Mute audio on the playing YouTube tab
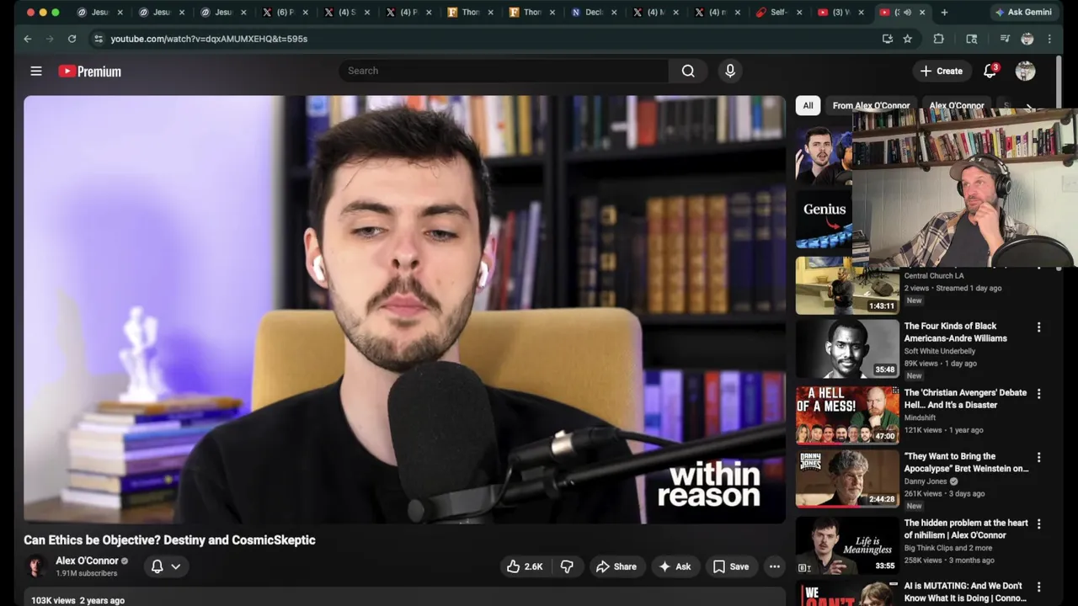 point(907,13)
